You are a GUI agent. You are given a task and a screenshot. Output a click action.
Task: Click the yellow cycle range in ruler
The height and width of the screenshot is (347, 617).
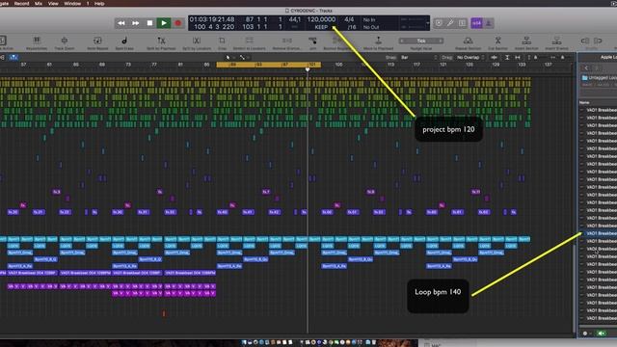[269, 65]
